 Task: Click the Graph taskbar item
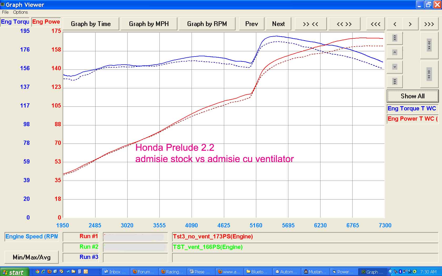(x=372, y=272)
